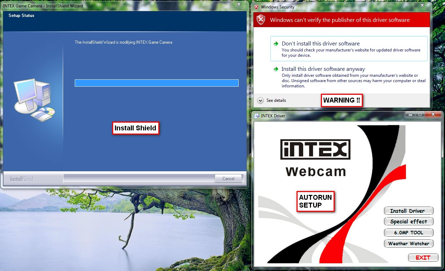445x271 pixels.
Task: Click the disabled maximize button in INTEX Driver
Action: [x=420, y=115]
